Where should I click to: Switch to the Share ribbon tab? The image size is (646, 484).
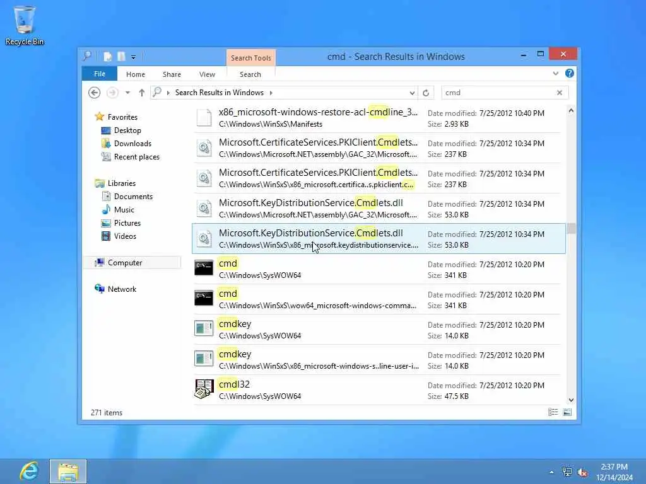point(172,74)
